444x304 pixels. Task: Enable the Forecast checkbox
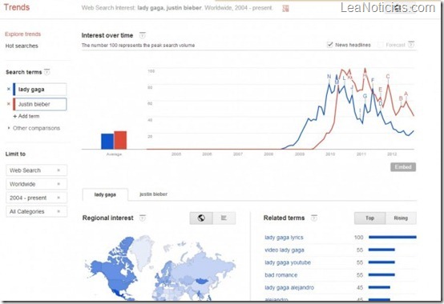point(381,45)
